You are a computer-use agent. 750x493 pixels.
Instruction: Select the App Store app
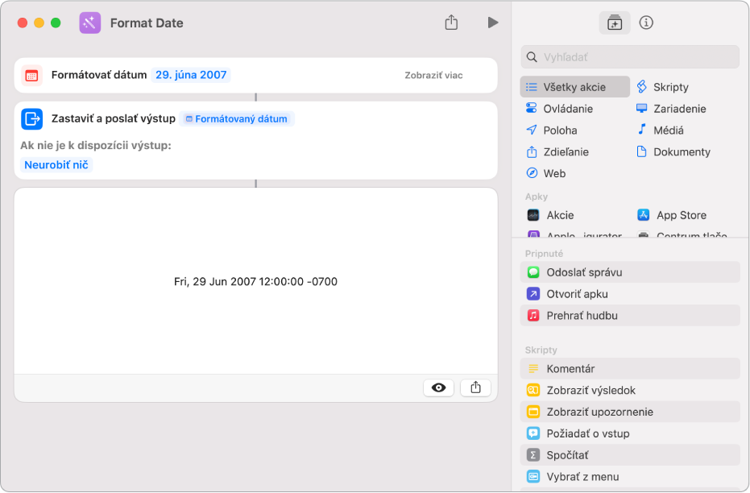pyautogui.click(x=672, y=215)
